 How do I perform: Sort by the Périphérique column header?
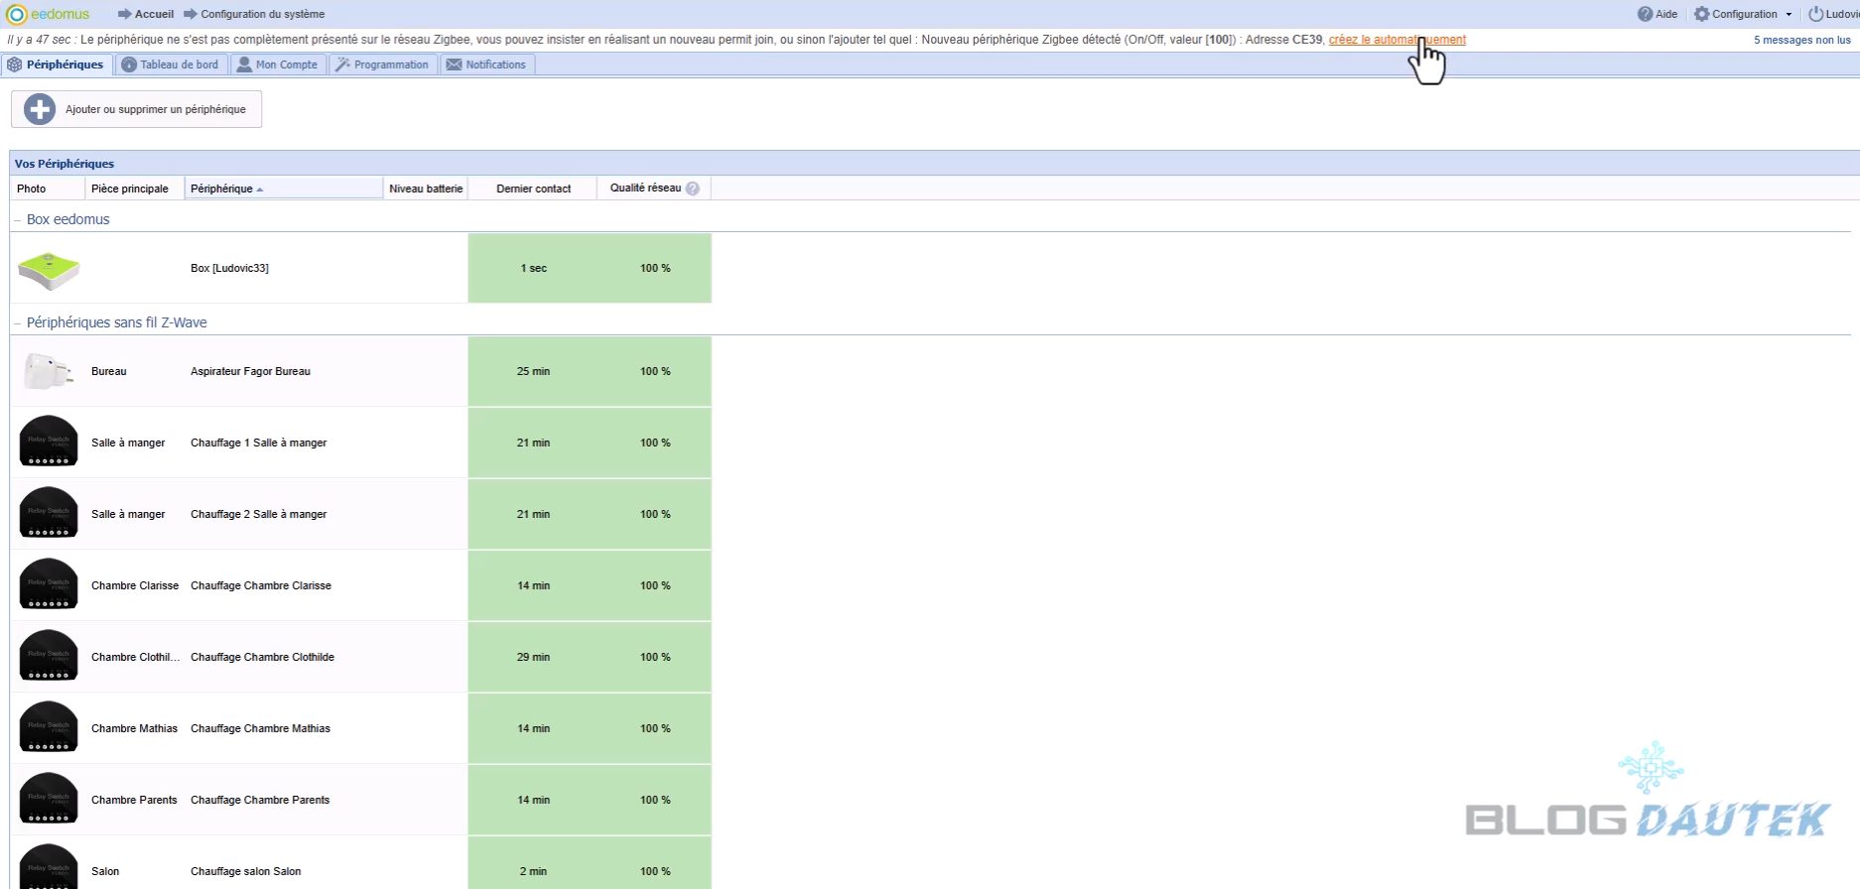pyautogui.click(x=222, y=189)
